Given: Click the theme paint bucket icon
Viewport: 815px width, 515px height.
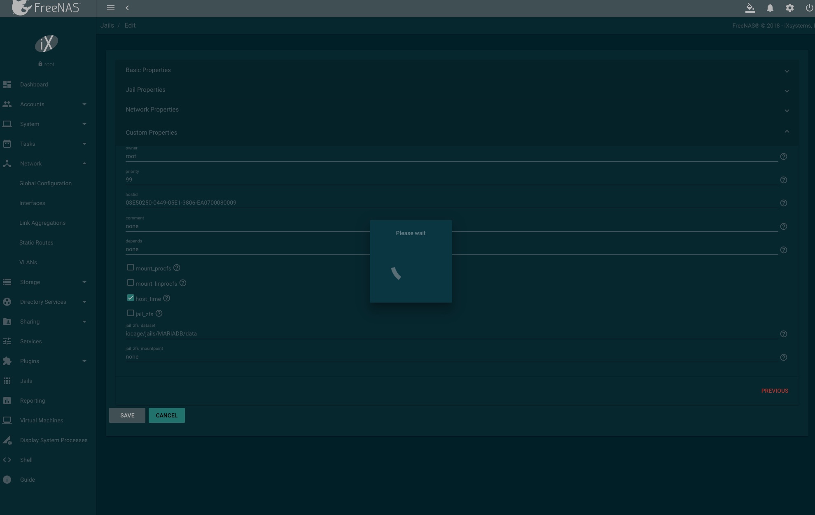Looking at the screenshot, I should click(750, 8).
